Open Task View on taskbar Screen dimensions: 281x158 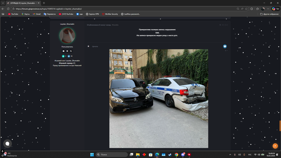[x=131, y=154]
